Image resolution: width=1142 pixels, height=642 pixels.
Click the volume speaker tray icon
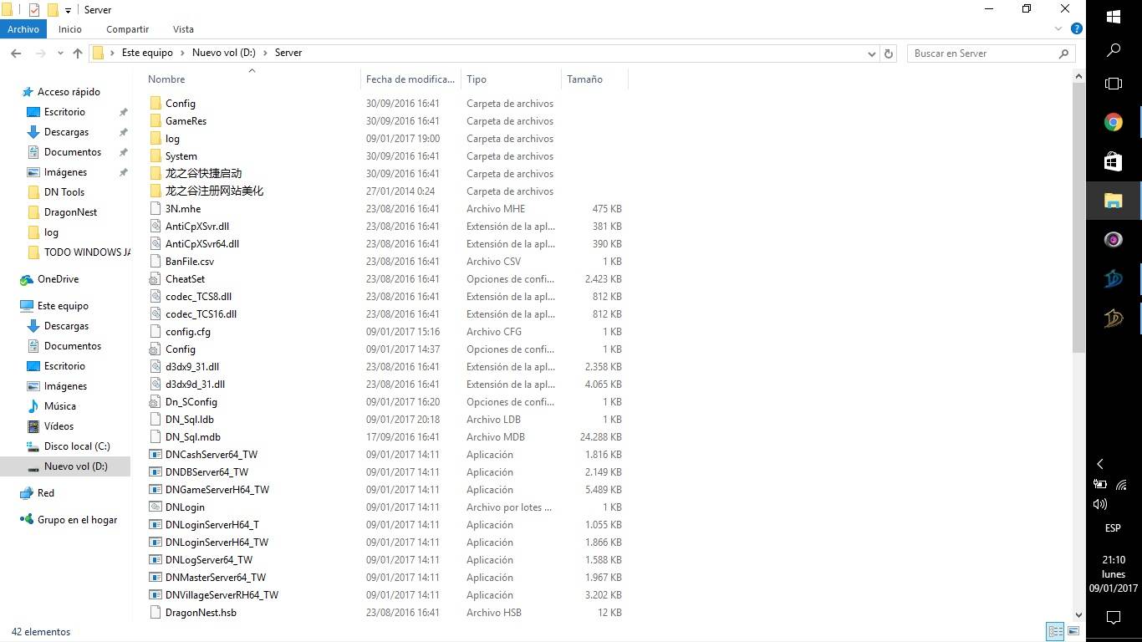click(x=1100, y=504)
